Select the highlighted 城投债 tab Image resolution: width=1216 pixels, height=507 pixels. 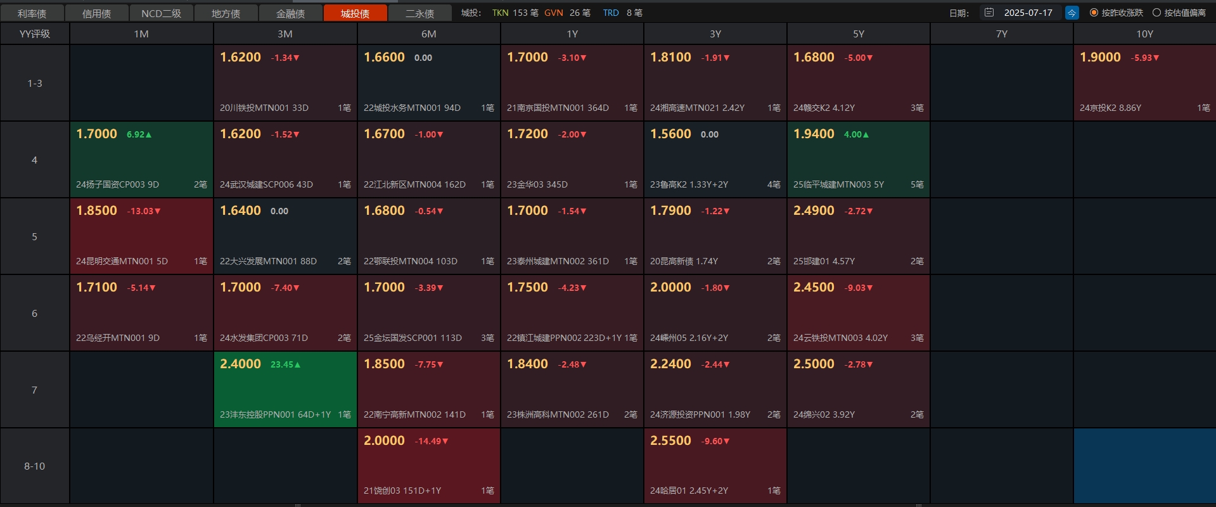[x=355, y=13]
